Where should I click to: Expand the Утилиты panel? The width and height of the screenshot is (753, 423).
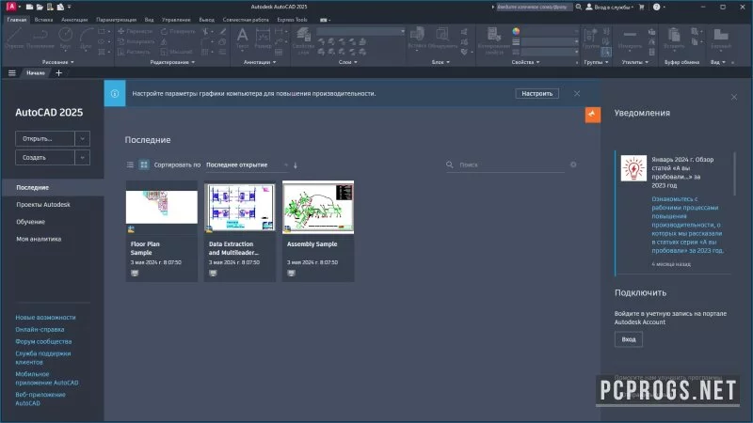point(634,62)
